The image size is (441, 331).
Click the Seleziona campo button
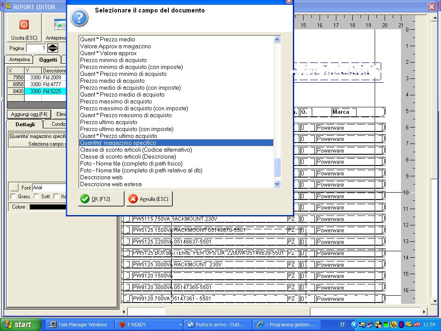38,144
